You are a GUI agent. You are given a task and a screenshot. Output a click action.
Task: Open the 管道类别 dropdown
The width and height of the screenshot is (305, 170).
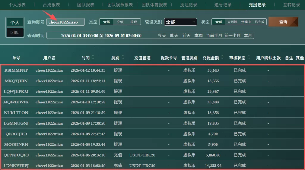[180, 22]
